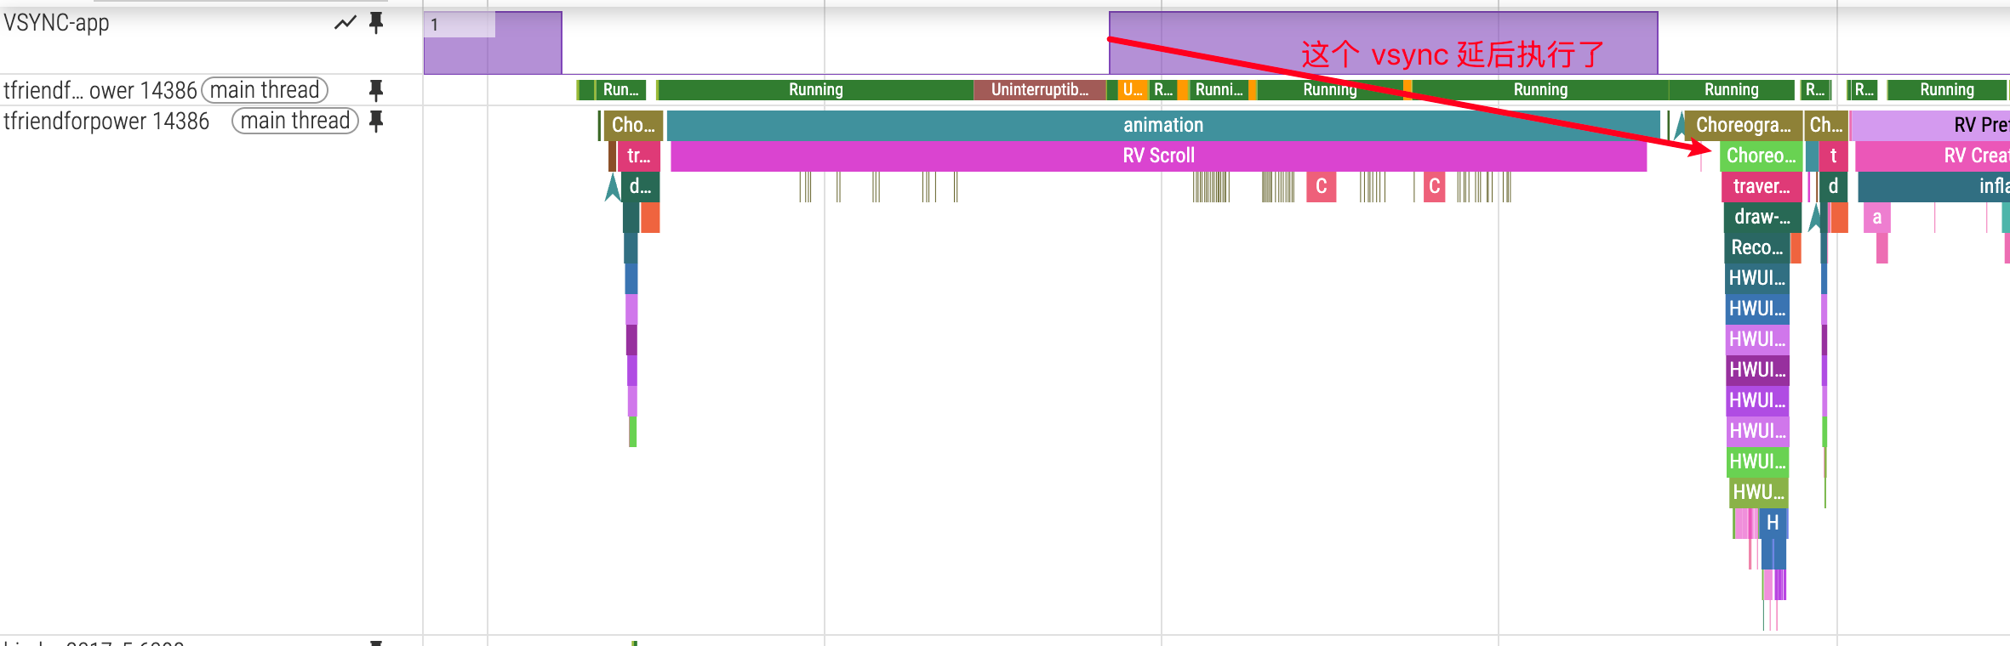Click the tfriendf... ower 14386 track title
This screenshot has width=2010, height=646.
pyautogui.click(x=100, y=90)
